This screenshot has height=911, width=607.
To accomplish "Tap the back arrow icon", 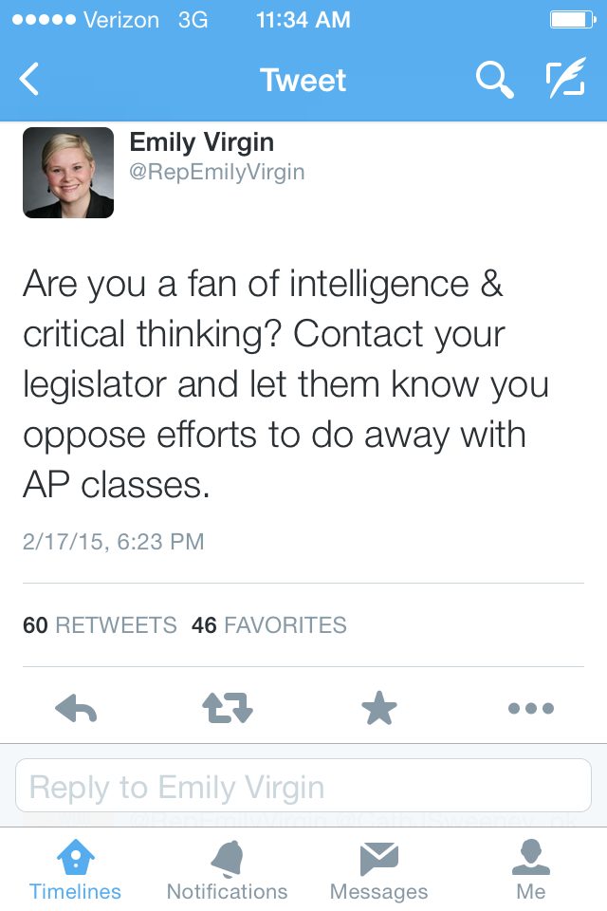I will [x=30, y=80].
